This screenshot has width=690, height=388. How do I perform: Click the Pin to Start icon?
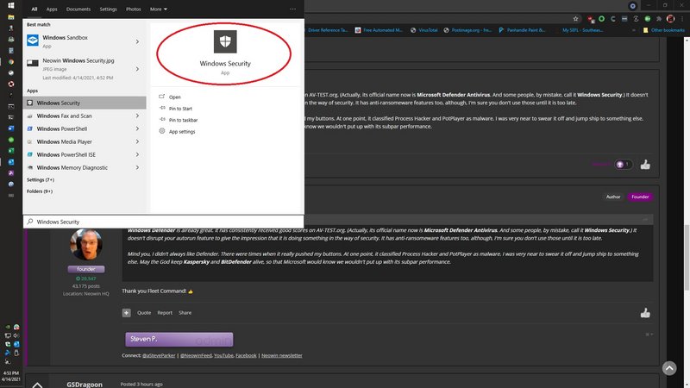click(x=162, y=108)
